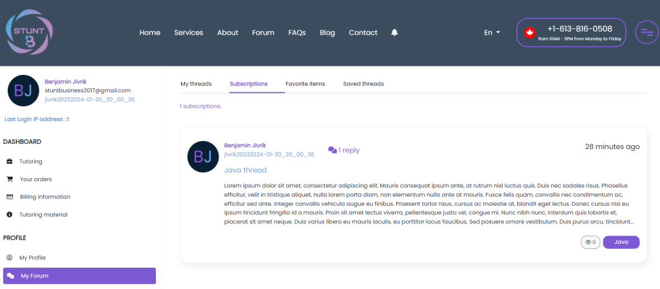Viewport: 660px width, 289px height.
Task: Open the notifications bell icon
Action: 394,32
